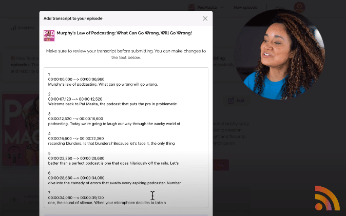Screen dimensions: 346x216
Task: Open the New episode link
Action: [x=245, y=8]
